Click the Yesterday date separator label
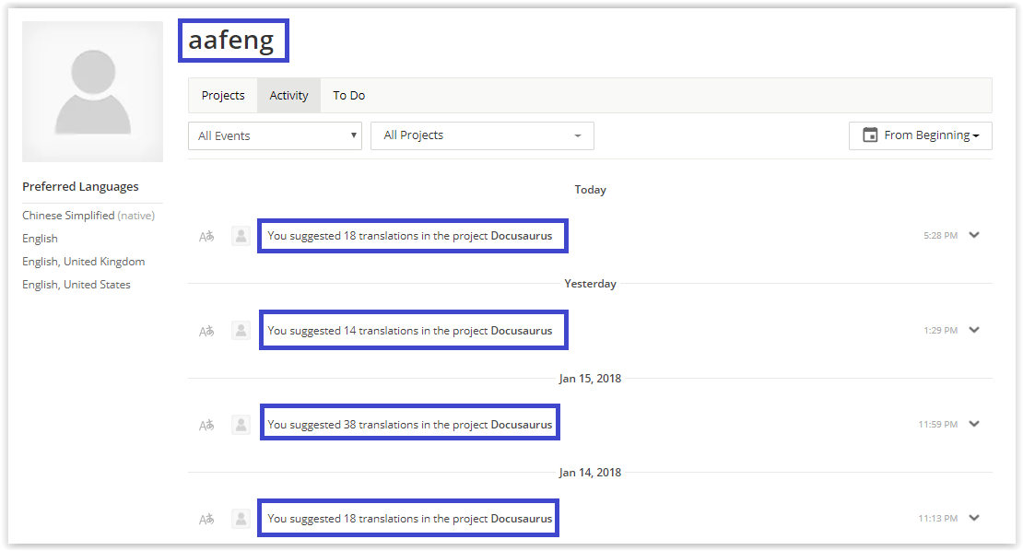Viewport: 1023px width, 551px height. click(590, 284)
